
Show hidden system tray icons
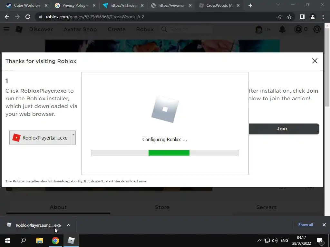259,241
